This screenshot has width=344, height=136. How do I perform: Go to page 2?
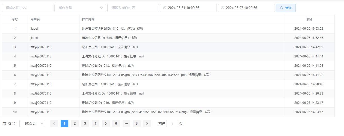point(75,124)
